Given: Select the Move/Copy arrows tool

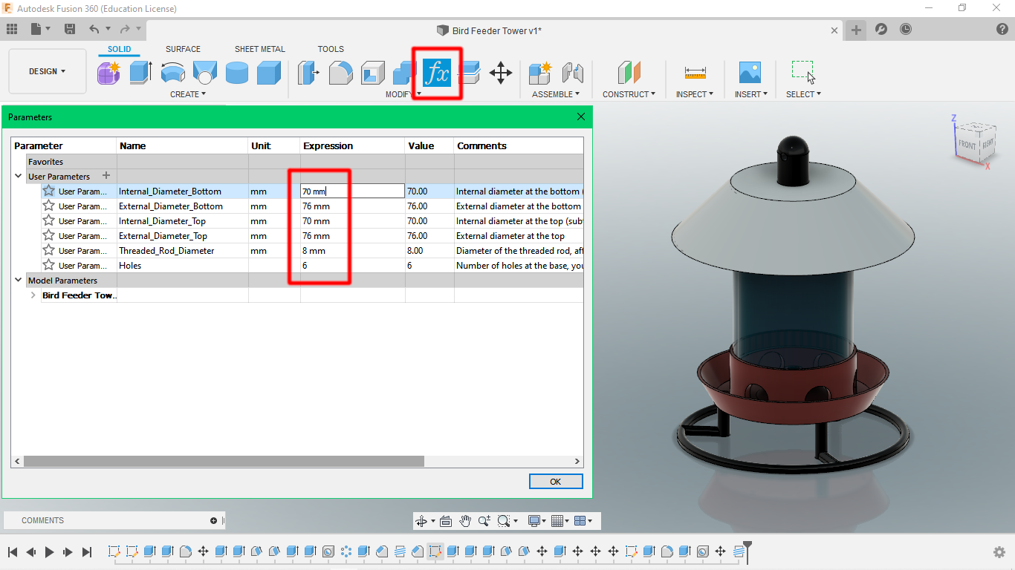Looking at the screenshot, I should (x=501, y=73).
